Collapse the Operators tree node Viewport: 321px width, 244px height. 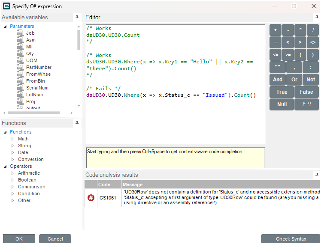[6, 166]
